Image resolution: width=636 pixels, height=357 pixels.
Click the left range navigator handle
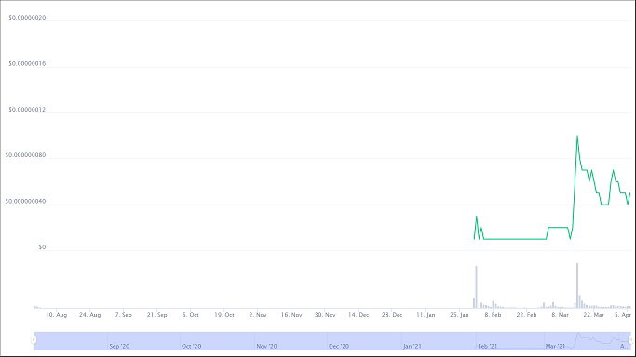tap(34, 340)
